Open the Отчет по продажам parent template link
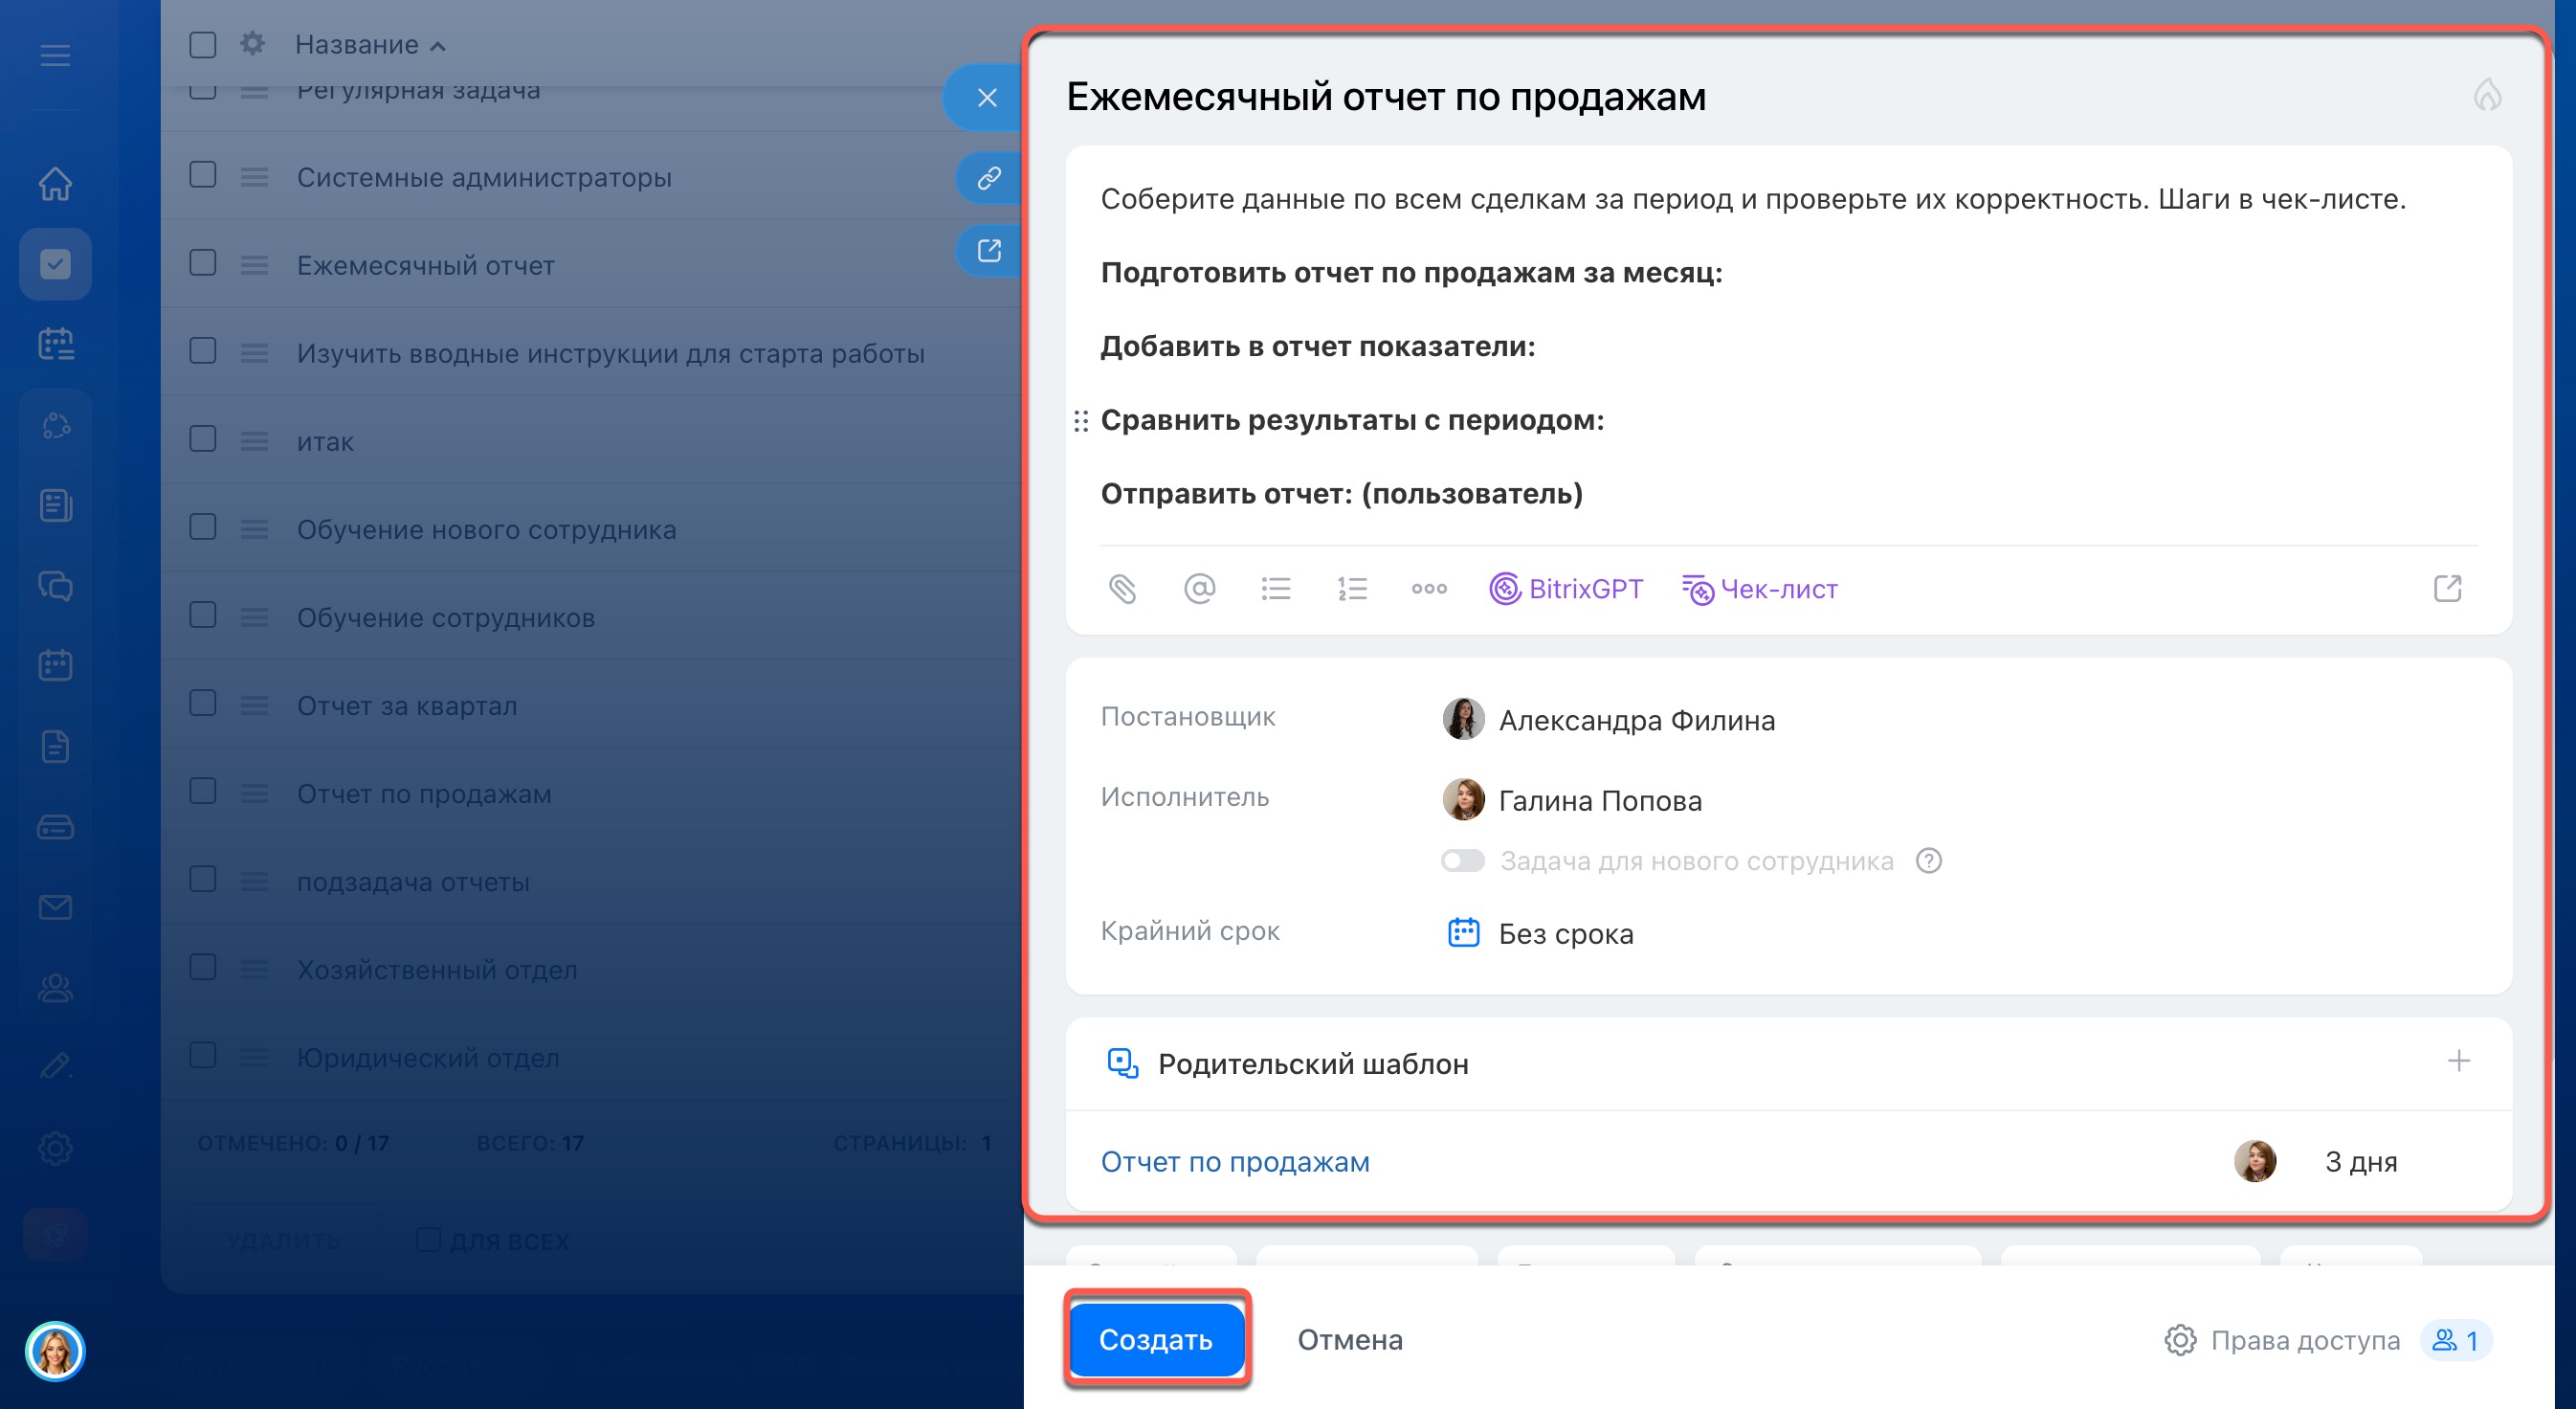Image resolution: width=2576 pixels, height=1409 pixels. (x=1235, y=1161)
